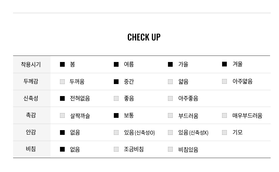Viewport: 279px width, 172px height.
Task: Check the 있음 (신축성O) lining box
Action: (116, 132)
